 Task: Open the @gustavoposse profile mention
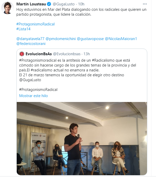[x=90, y=39]
